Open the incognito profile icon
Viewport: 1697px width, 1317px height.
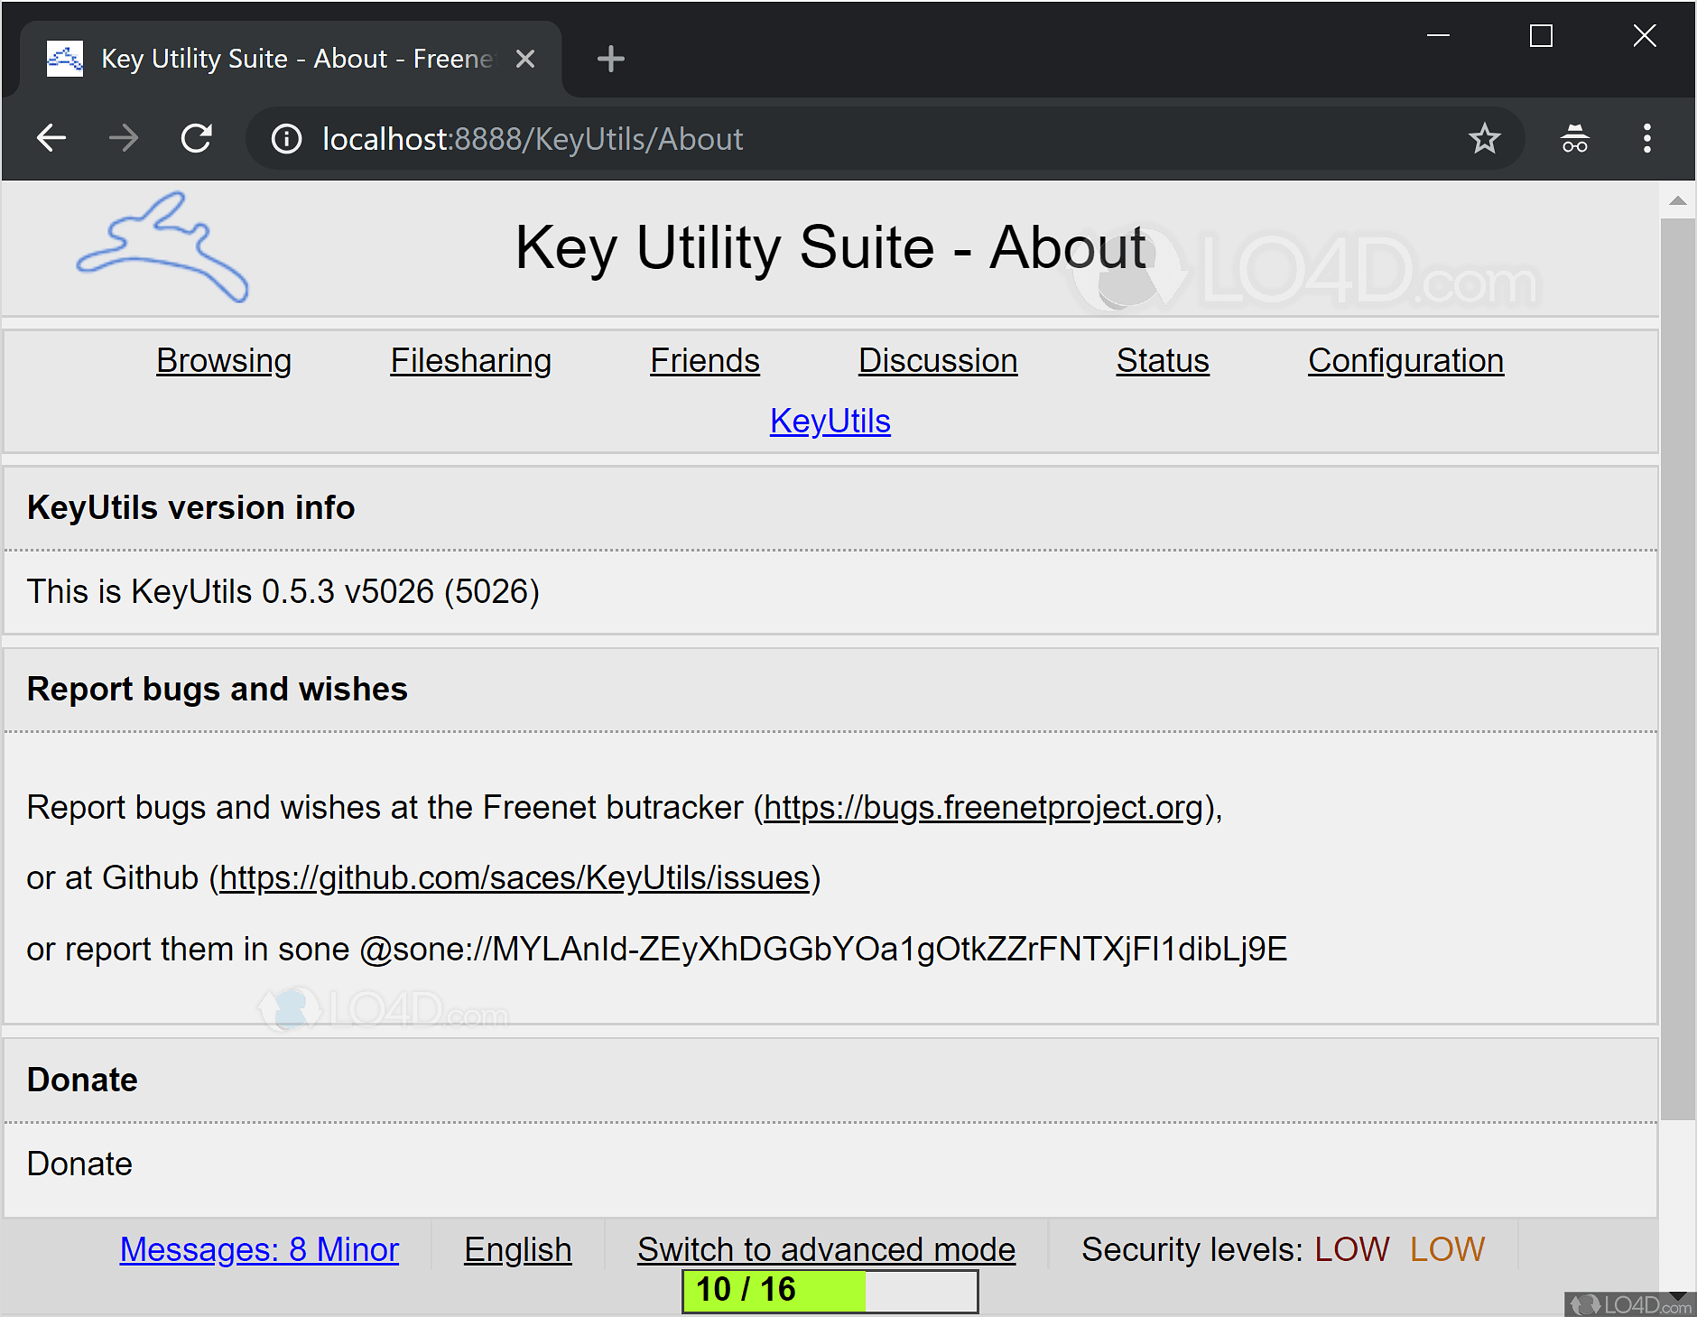[x=1575, y=139]
